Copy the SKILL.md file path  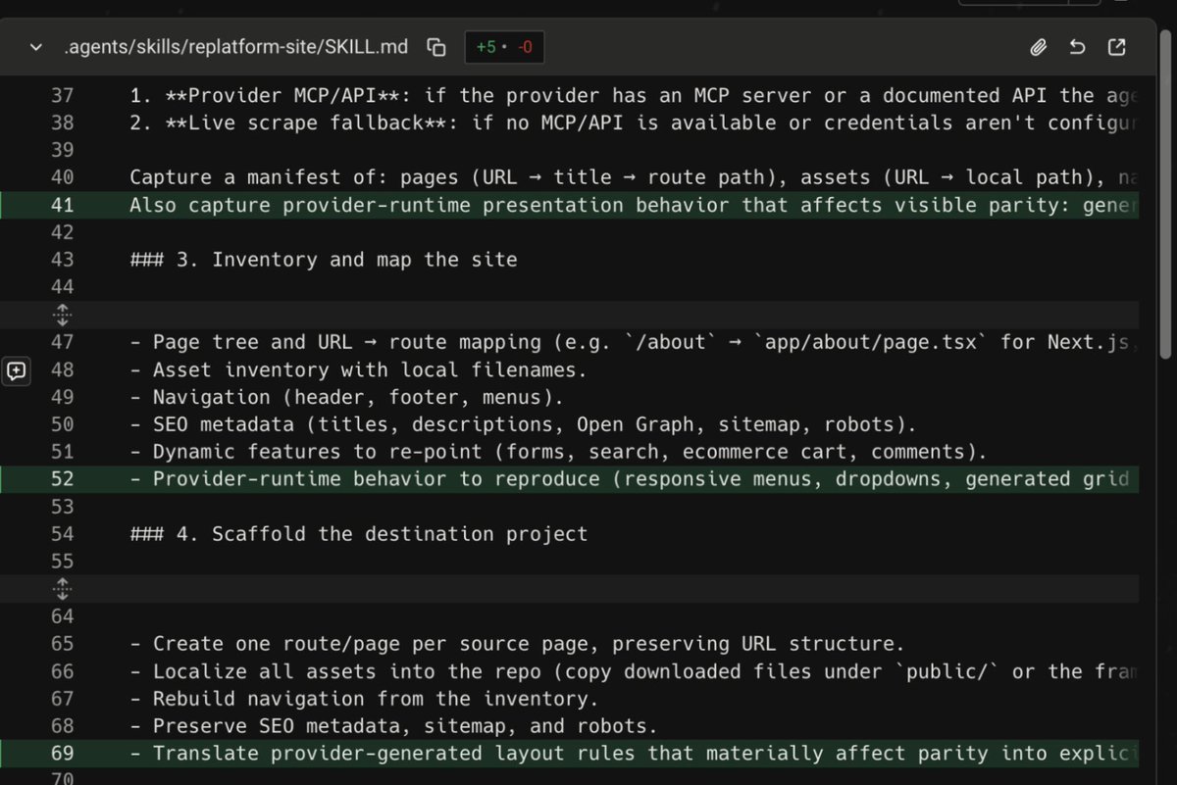[x=436, y=47]
